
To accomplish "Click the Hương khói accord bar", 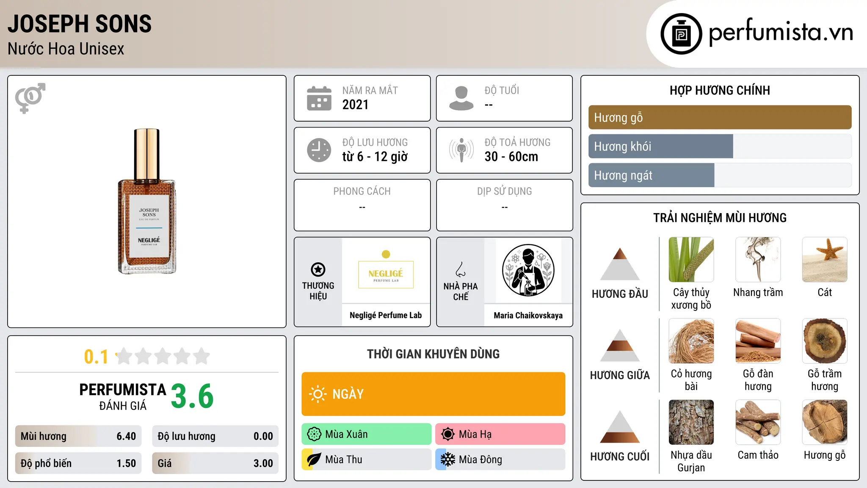I will [x=720, y=146].
